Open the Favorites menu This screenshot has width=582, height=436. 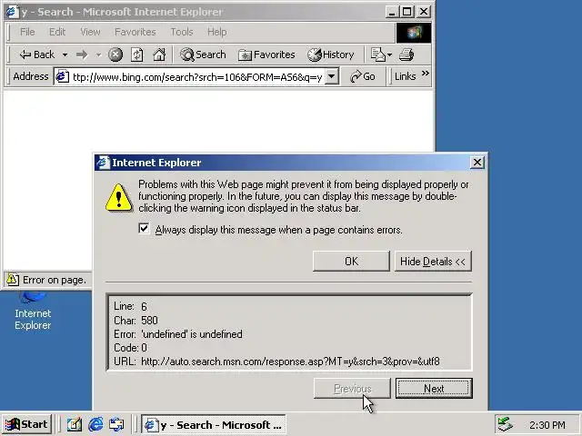[x=135, y=32]
